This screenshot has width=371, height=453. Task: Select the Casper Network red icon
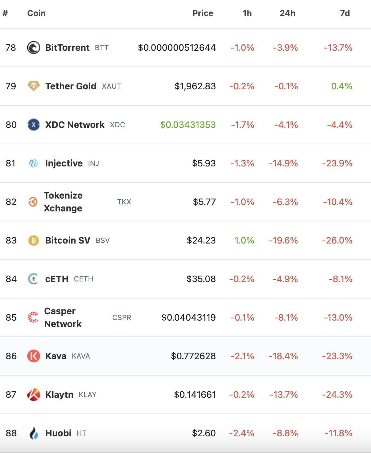[x=33, y=317]
